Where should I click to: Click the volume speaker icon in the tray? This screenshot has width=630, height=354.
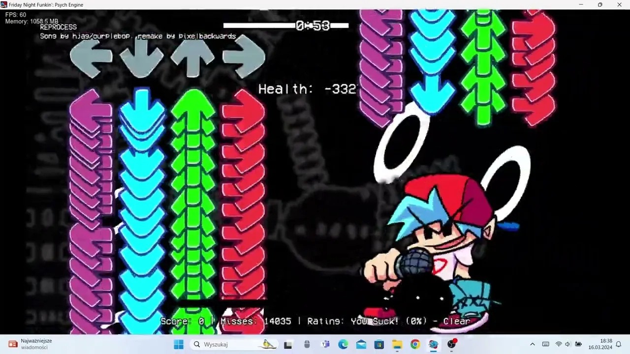(x=567, y=344)
